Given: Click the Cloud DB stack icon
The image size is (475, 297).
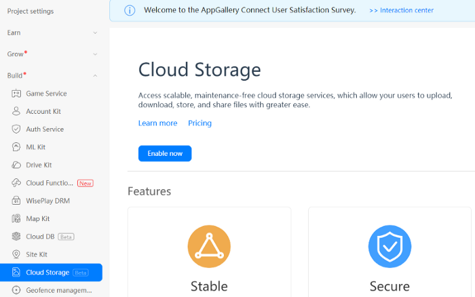Looking at the screenshot, I should 16,237.
